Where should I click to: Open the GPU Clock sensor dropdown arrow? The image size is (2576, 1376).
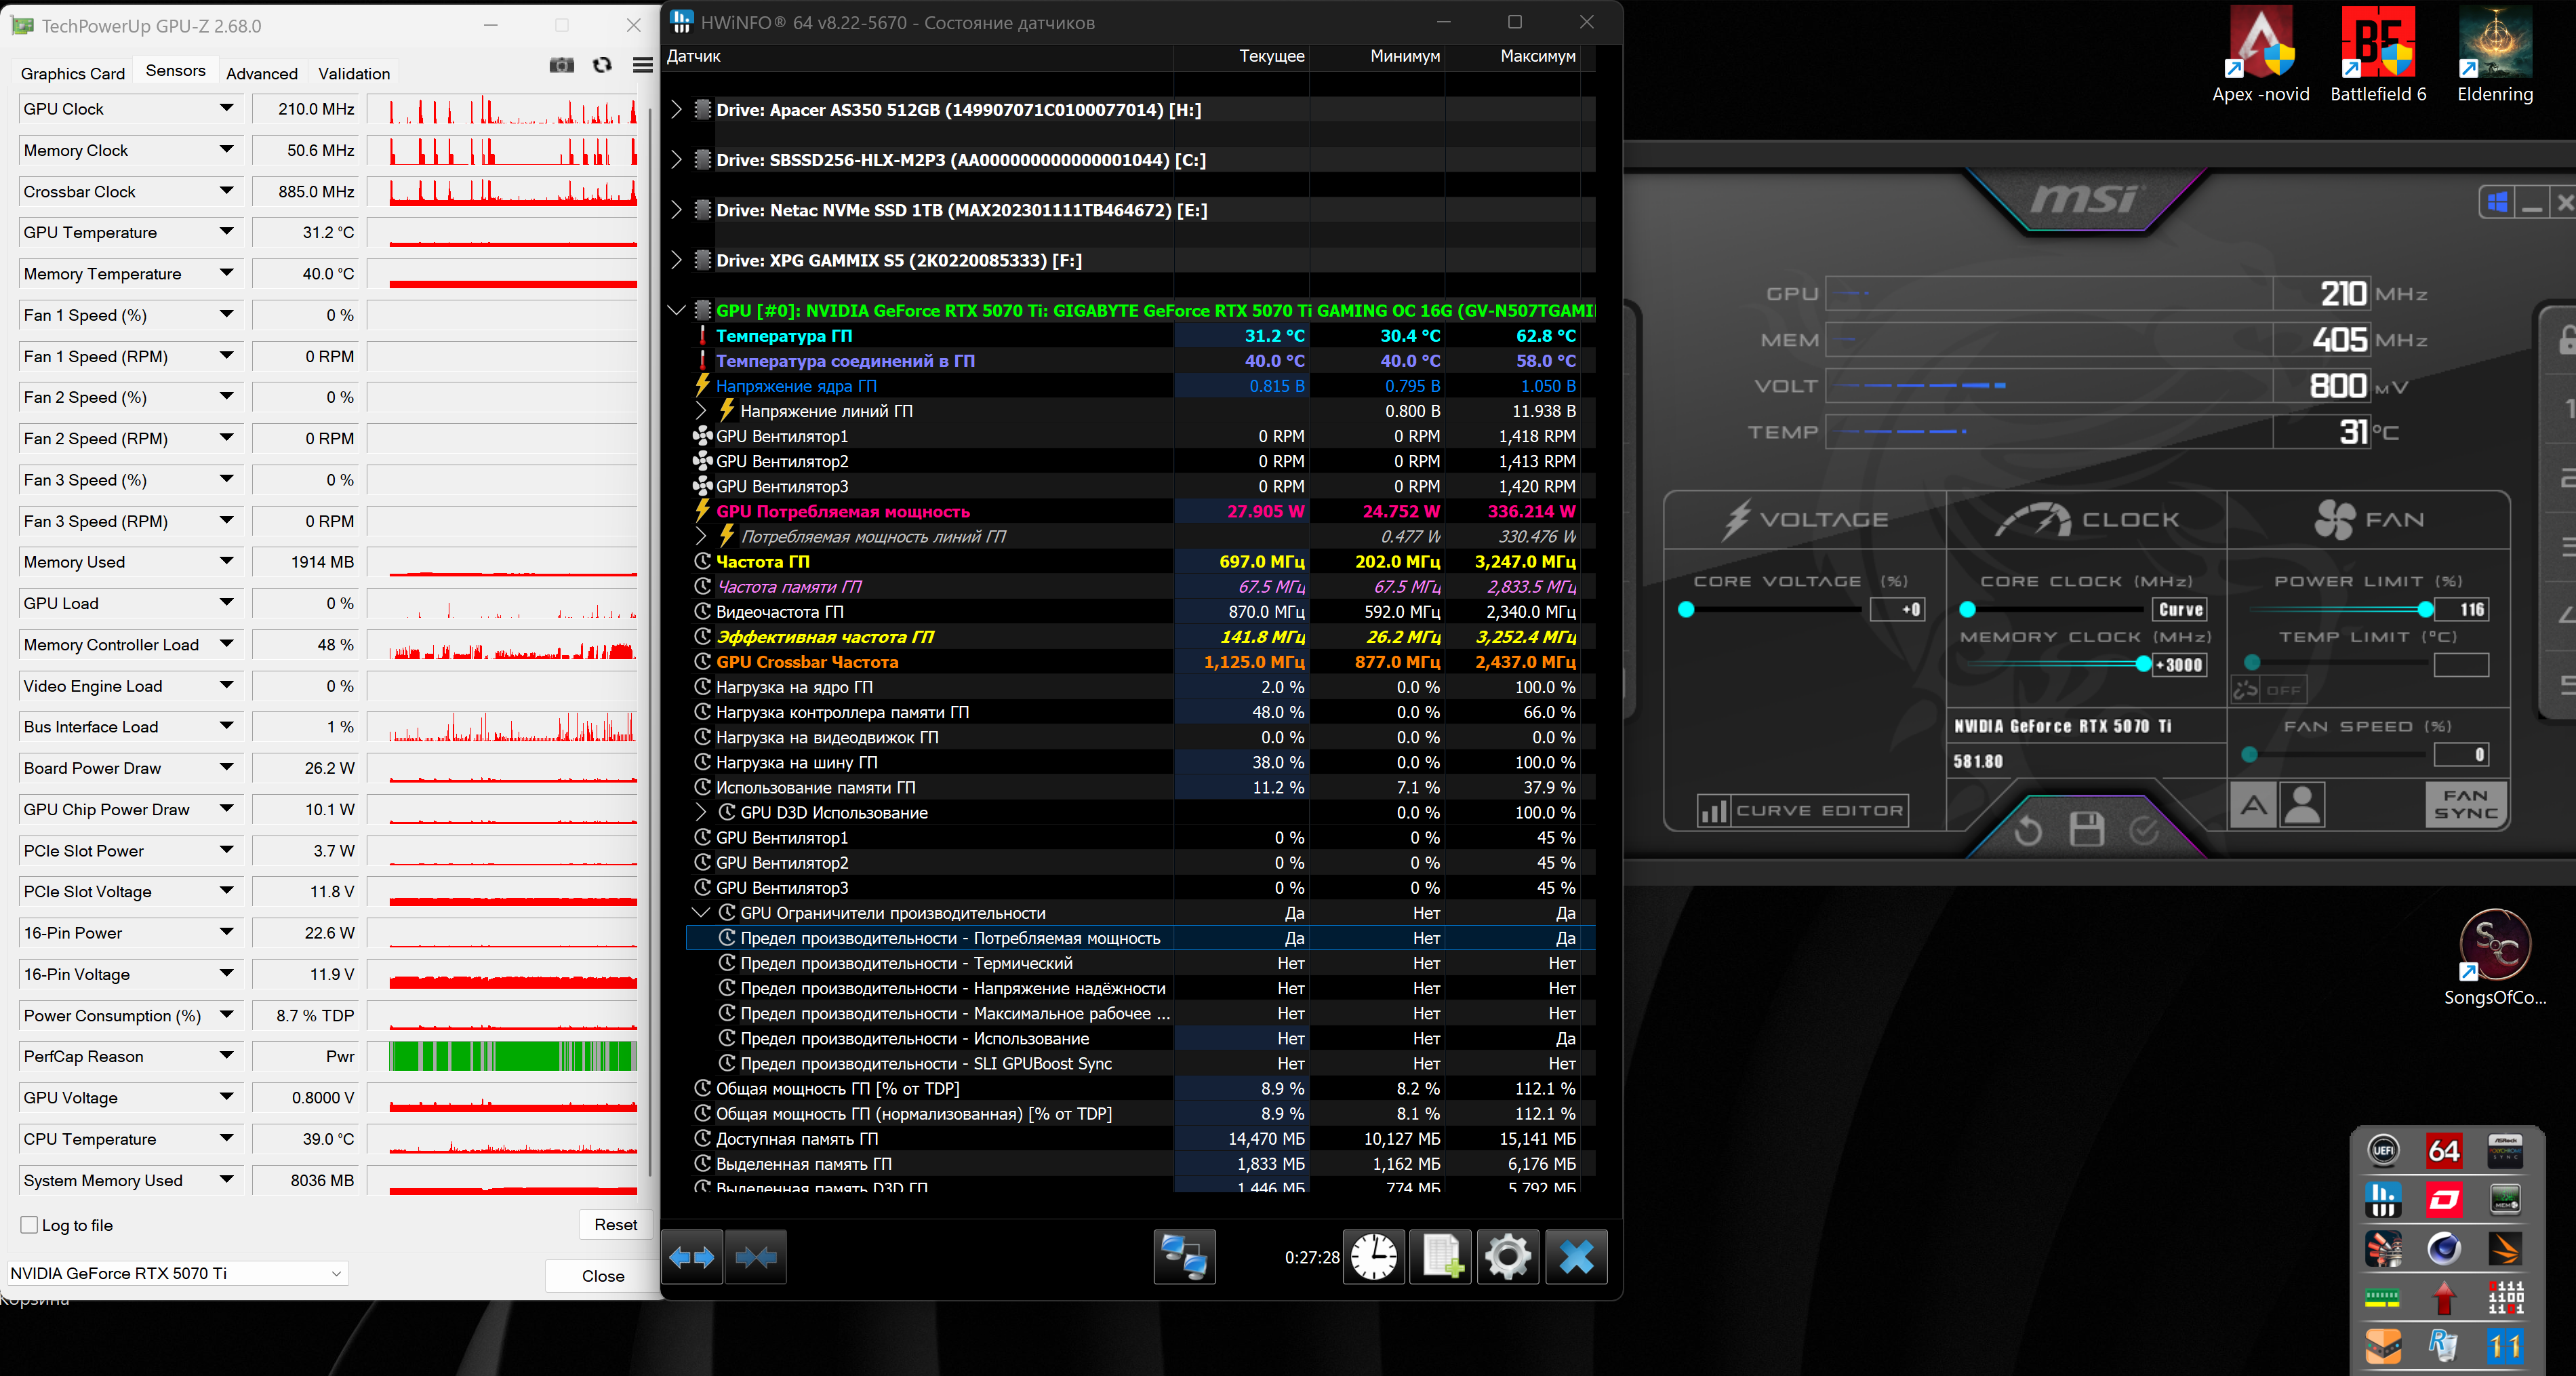click(227, 108)
